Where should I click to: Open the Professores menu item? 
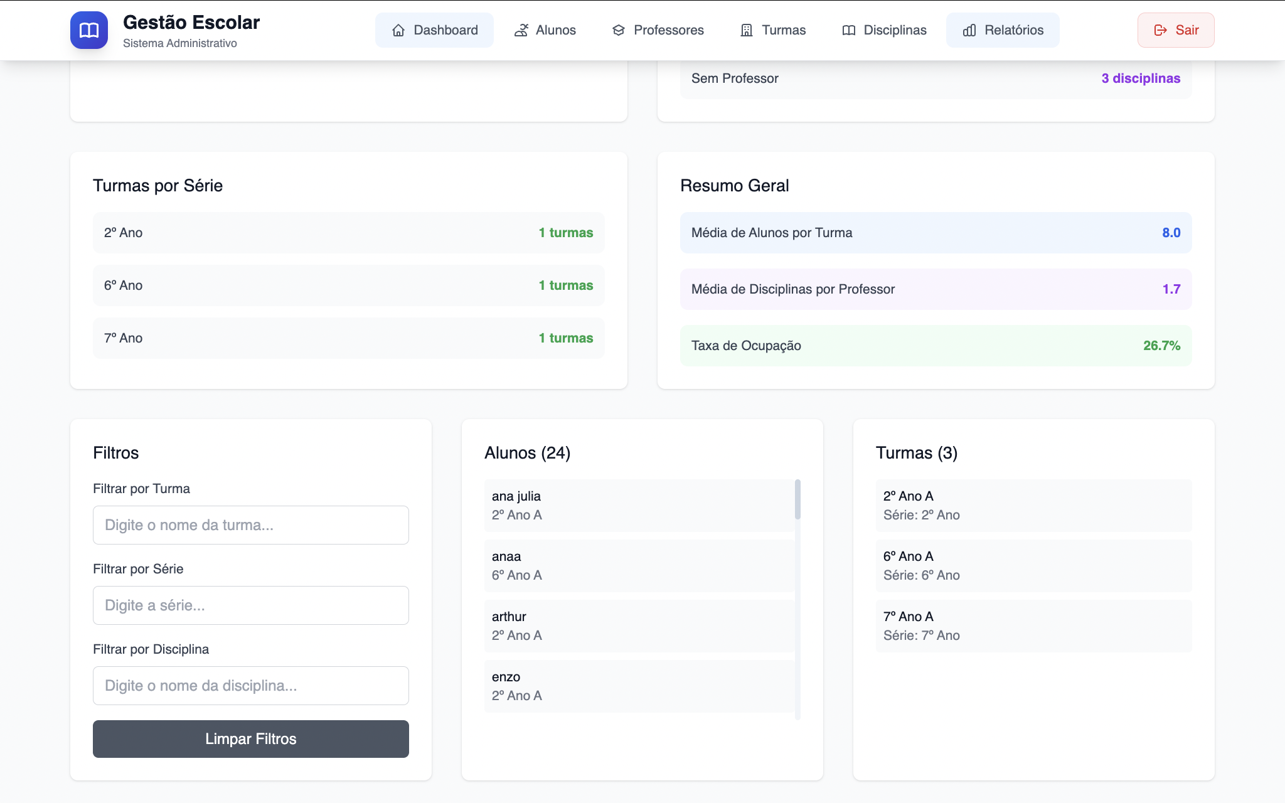click(668, 30)
